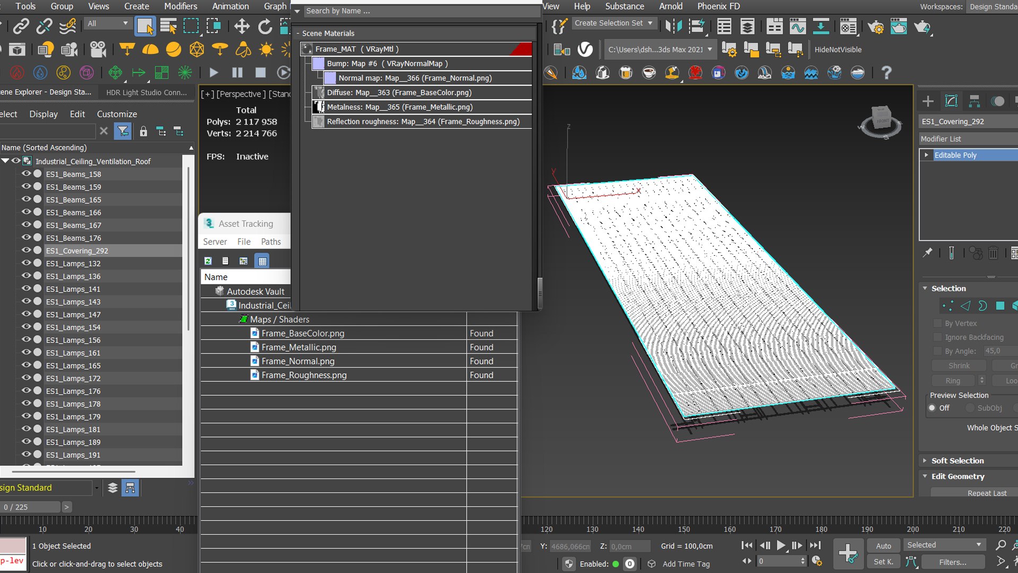The image size is (1018, 573).
Task: Open the Modifiers menu
Action: [x=180, y=6]
